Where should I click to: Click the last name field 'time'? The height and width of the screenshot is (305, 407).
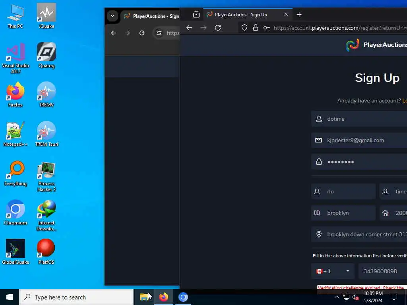pos(393,191)
